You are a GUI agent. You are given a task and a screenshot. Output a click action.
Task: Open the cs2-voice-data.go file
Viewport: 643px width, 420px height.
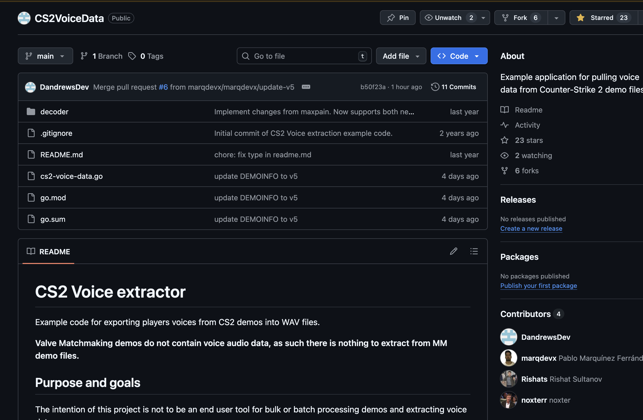point(72,176)
